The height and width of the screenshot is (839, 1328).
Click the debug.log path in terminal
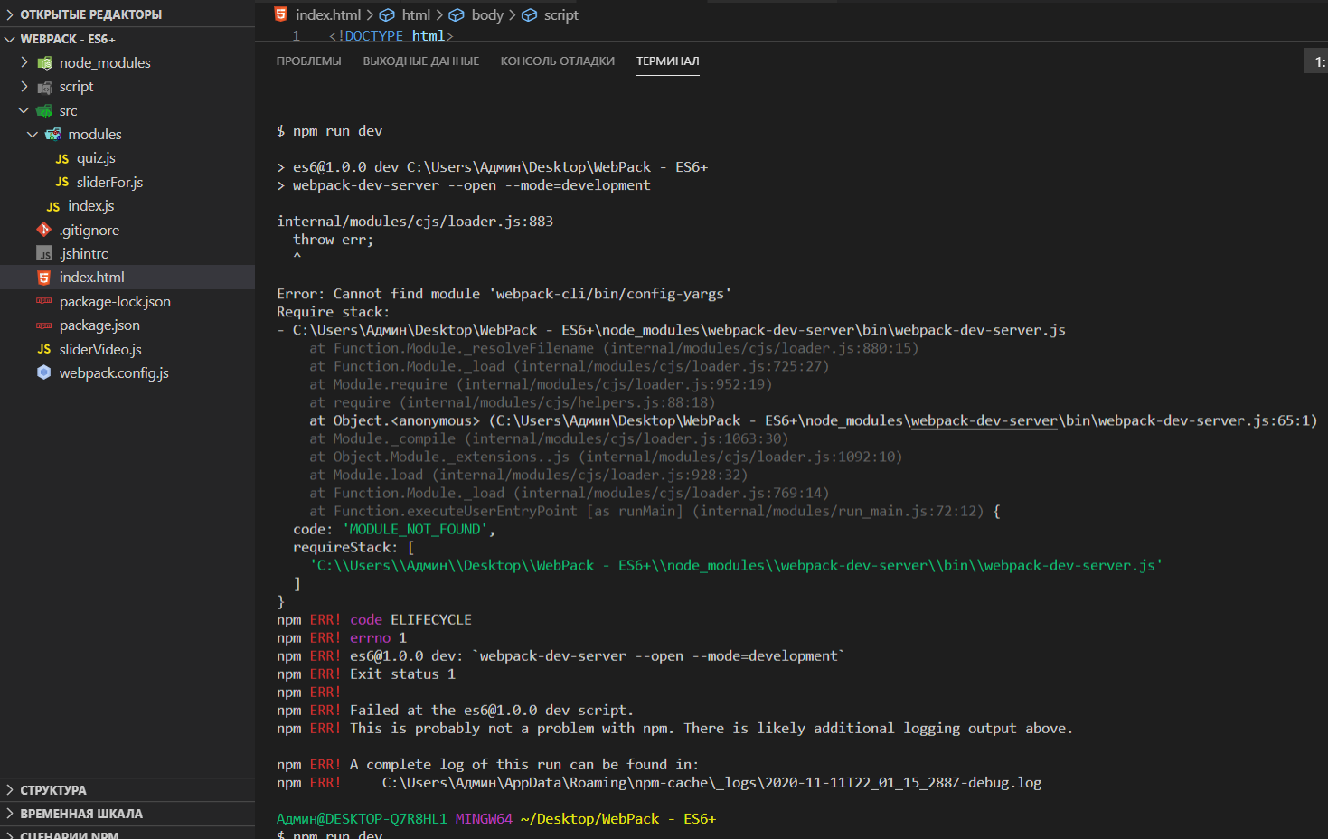click(711, 783)
